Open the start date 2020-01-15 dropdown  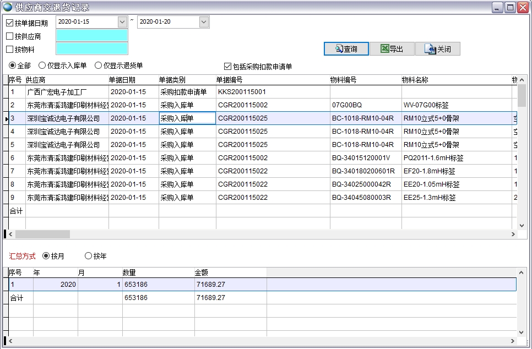122,21
